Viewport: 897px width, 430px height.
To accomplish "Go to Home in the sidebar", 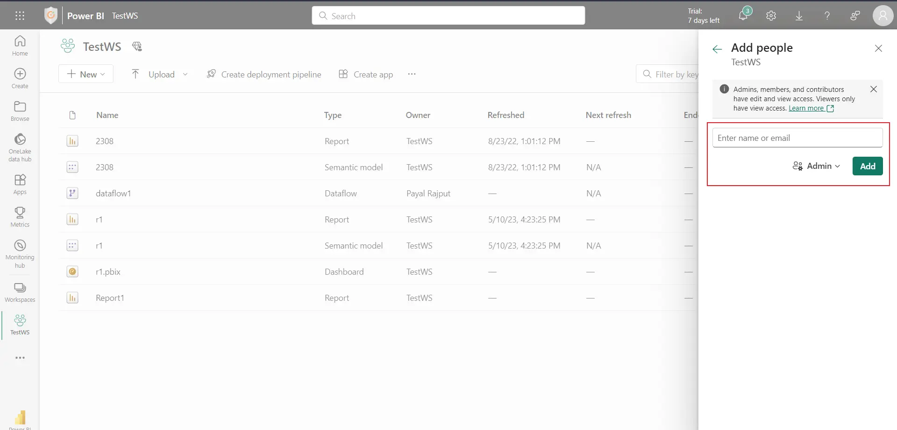I will click(x=20, y=46).
